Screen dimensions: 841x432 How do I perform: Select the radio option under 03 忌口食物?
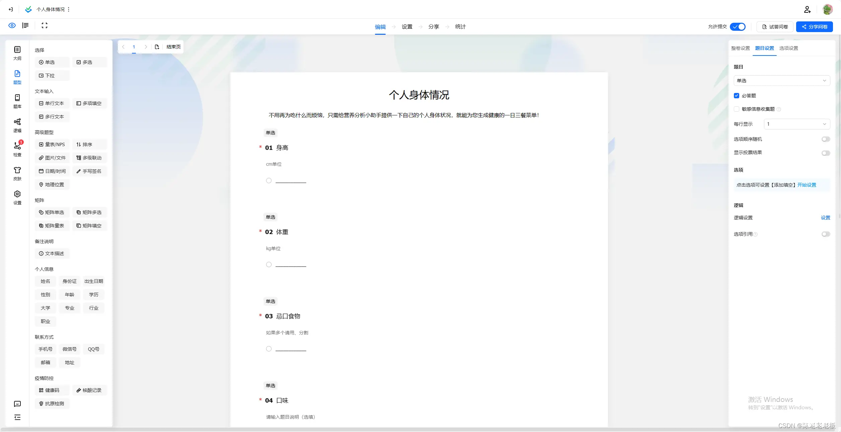269,349
